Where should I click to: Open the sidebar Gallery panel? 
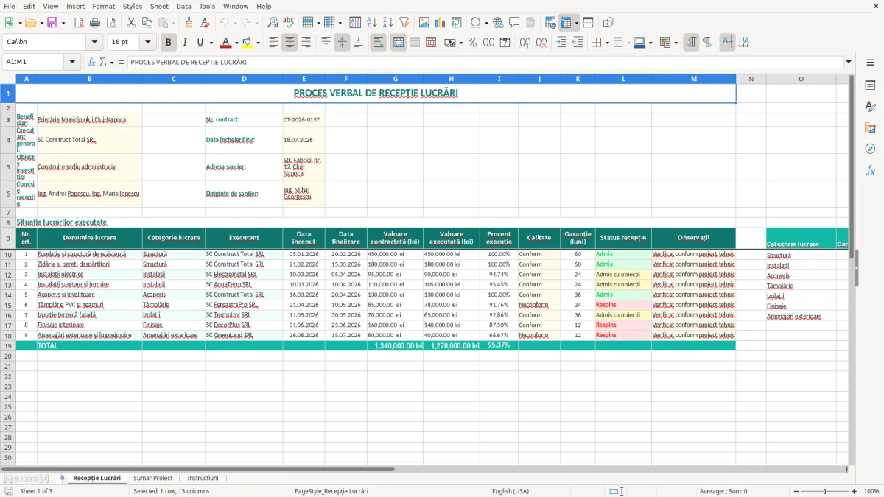870,127
